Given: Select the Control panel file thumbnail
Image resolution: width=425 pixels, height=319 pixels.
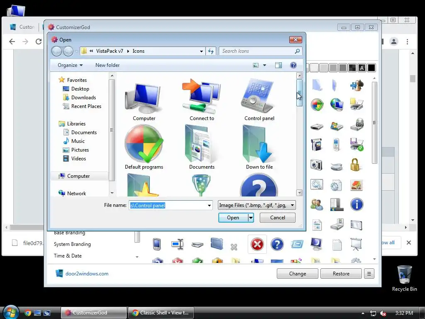Looking at the screenshot, I should (x=259, y=100).
